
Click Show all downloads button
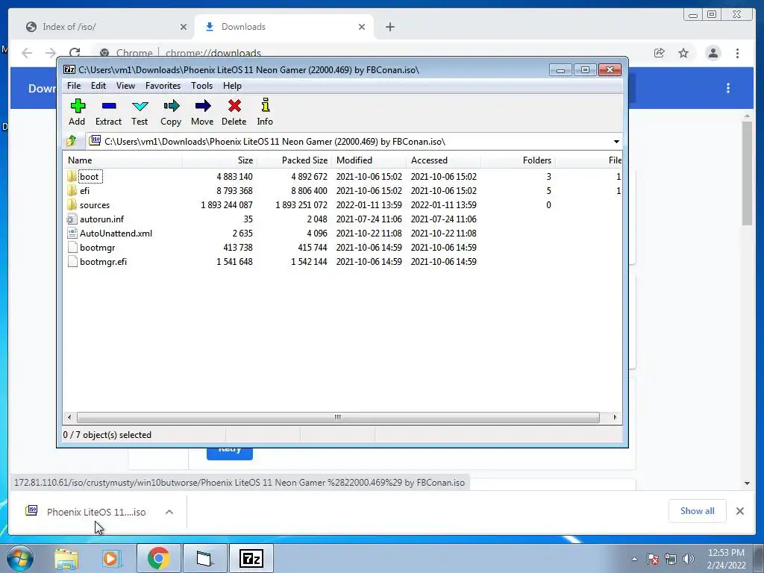point(698,511)
